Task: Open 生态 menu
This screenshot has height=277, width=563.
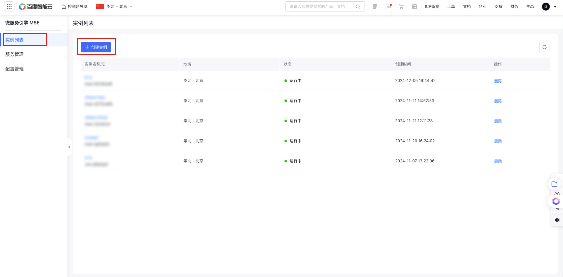Action: click(530, 7)
